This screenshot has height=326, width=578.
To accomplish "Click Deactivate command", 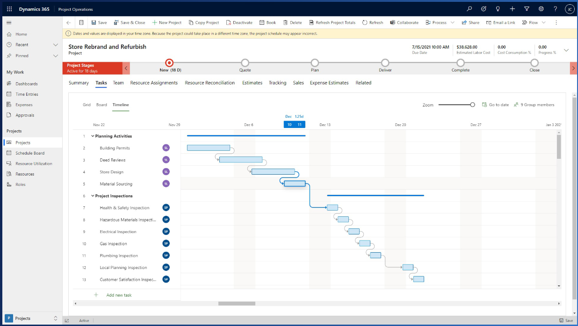I will (x=239, y=22).
